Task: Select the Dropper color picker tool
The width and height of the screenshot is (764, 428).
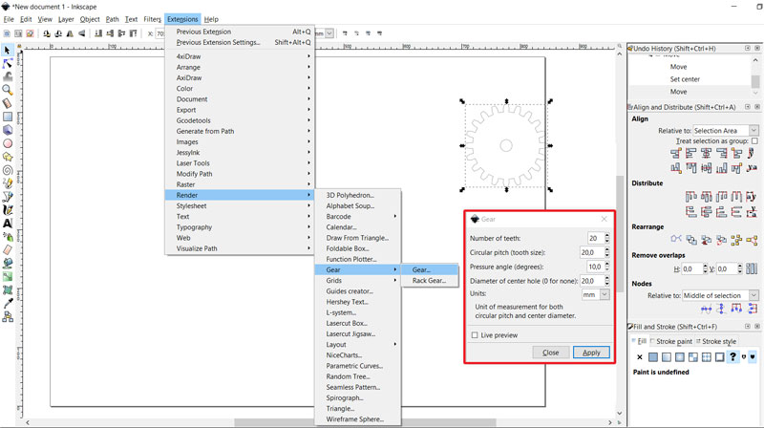Action: coord(8,303)
